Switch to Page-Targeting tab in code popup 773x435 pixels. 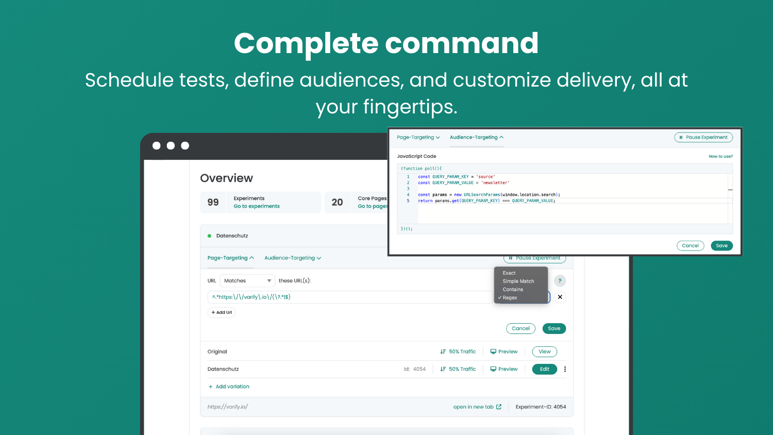tap(418, 138)
